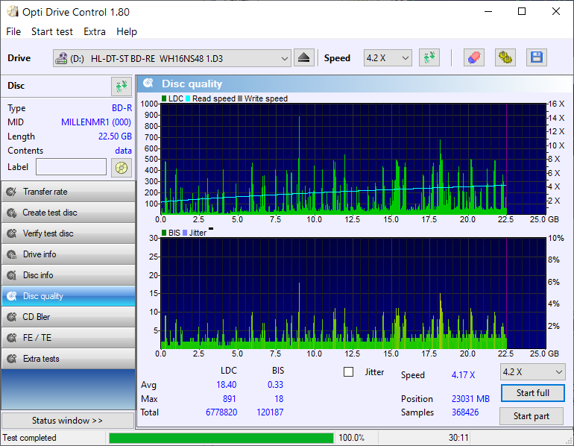
Task: Click the Samples value 368426
Action: coord(465,412)
